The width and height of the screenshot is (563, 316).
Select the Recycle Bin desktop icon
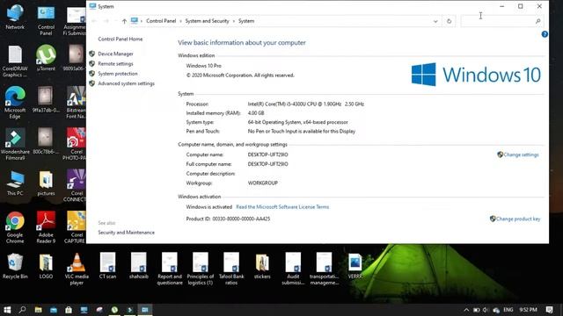pos(15,267)
